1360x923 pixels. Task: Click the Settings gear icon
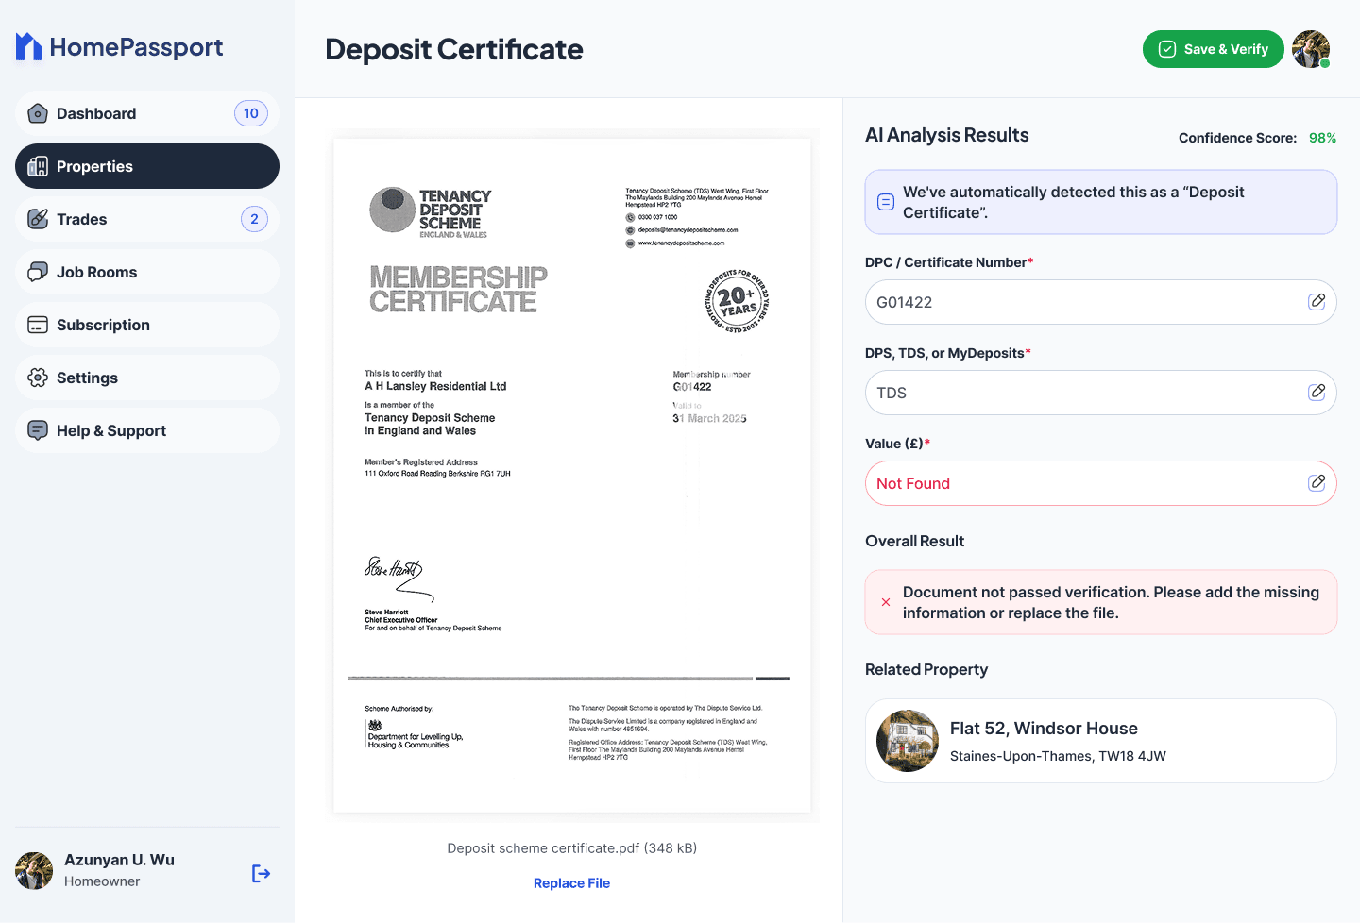point(38,378)
